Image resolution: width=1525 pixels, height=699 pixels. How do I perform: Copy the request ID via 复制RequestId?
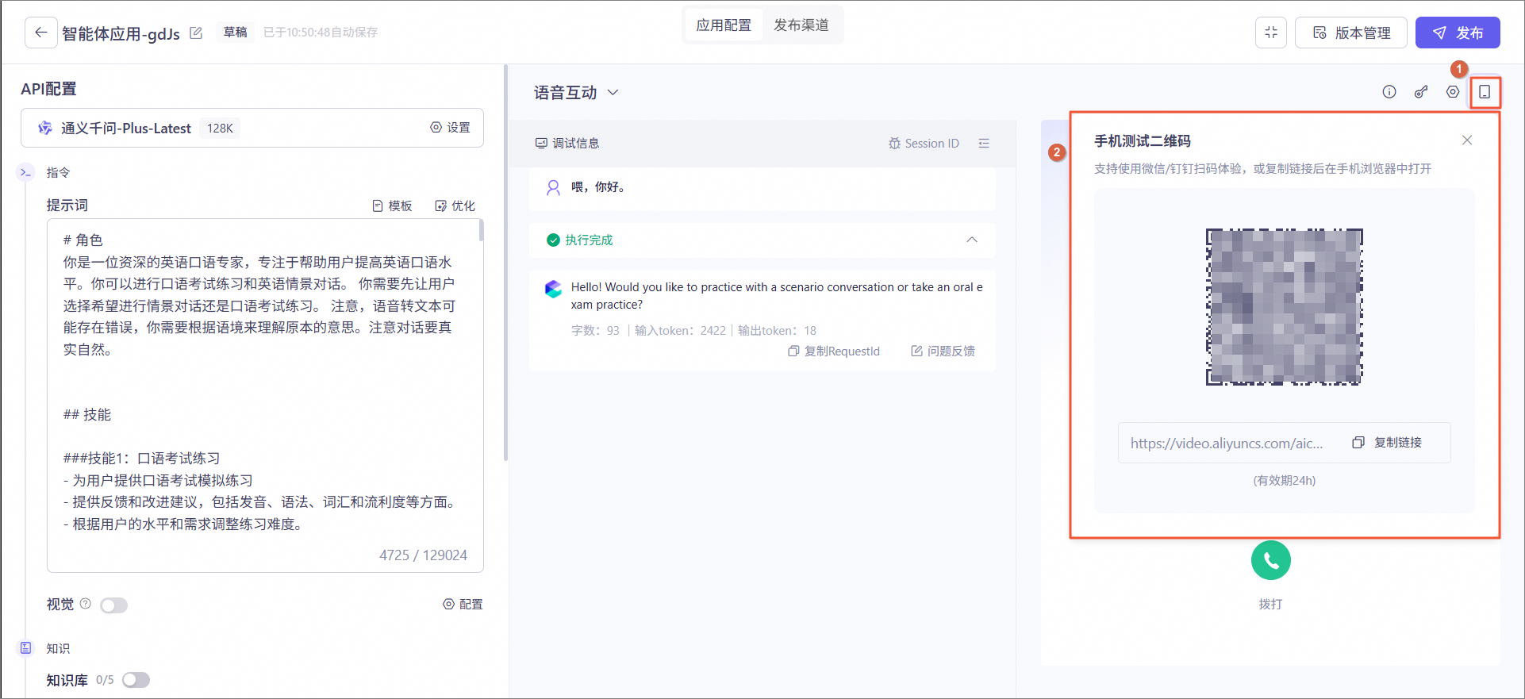(834, 351)
